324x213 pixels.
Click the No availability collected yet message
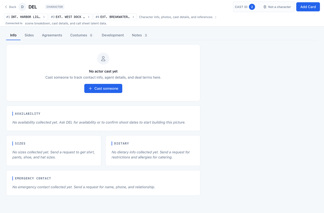(99, 122)
